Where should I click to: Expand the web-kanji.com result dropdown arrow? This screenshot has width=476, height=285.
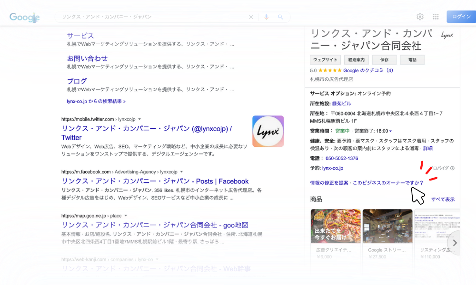coord(157,259)
